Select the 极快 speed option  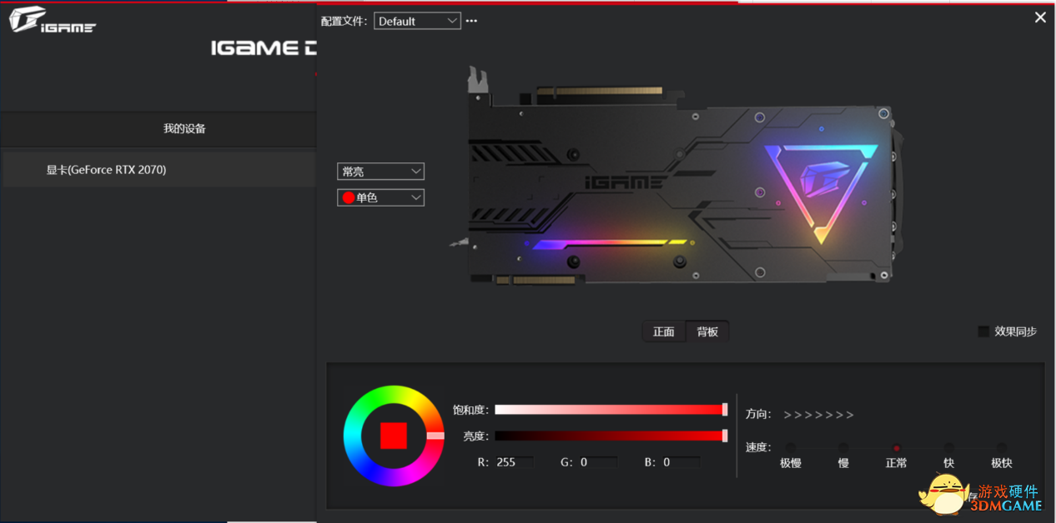point(1001,448)
